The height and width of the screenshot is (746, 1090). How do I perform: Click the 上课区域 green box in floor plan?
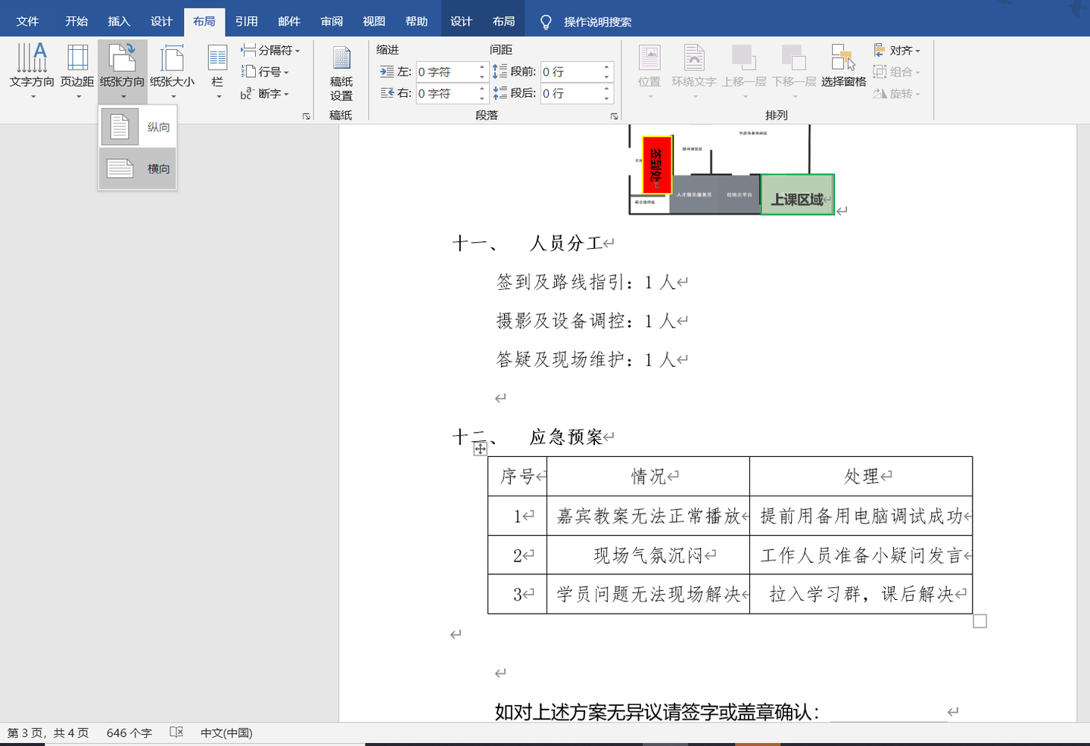[x=797, y=194]
